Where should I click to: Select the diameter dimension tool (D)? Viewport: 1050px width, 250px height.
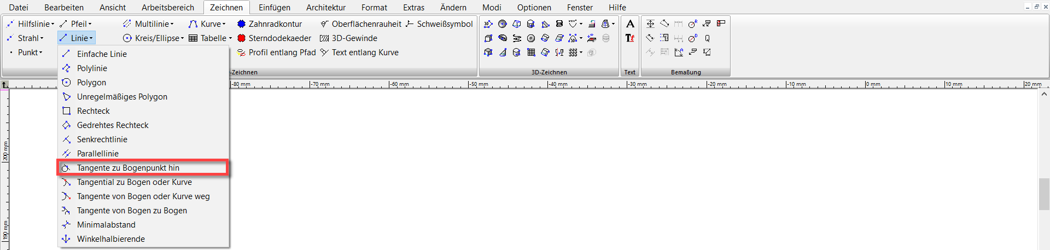coord(693,38)
